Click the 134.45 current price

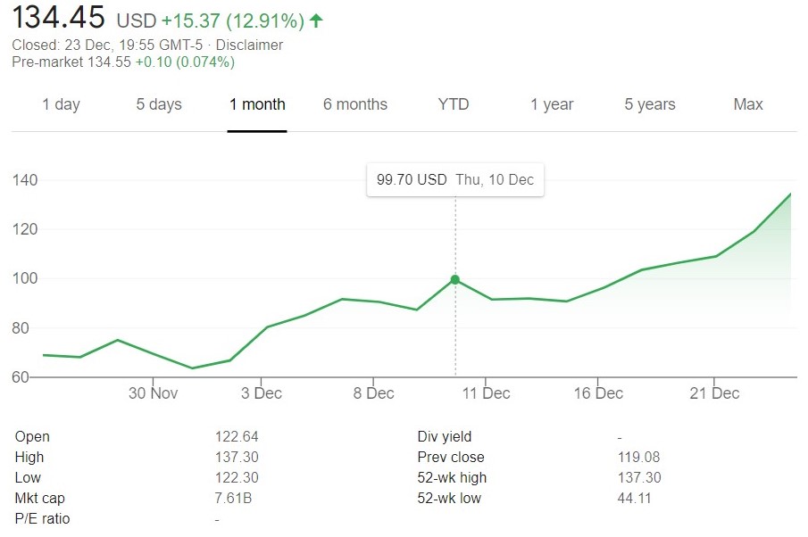[x=58, y=18]
